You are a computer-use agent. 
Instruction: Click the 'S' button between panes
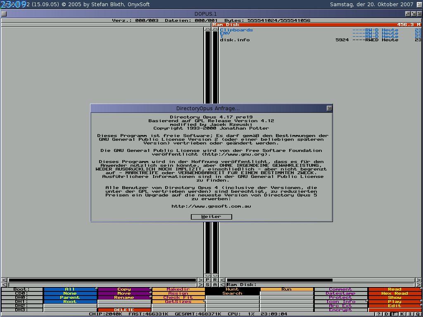[x=207, y=285]
